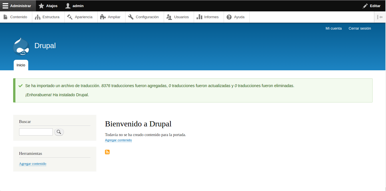Click the Drupal site name link
The image size is (386, 191).
tap(45, 46)
